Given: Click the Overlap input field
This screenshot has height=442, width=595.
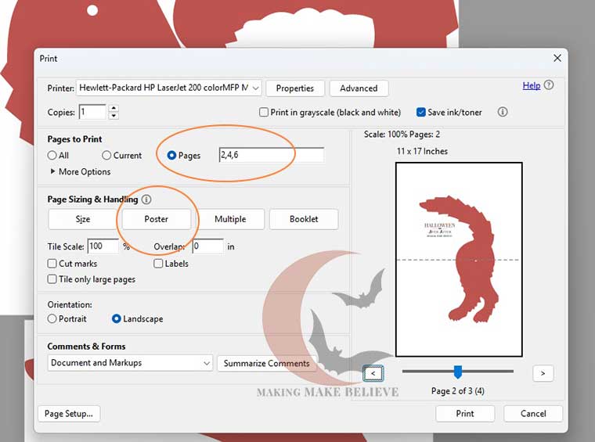Looking at the screenshot, I should (x=208, y=246).
